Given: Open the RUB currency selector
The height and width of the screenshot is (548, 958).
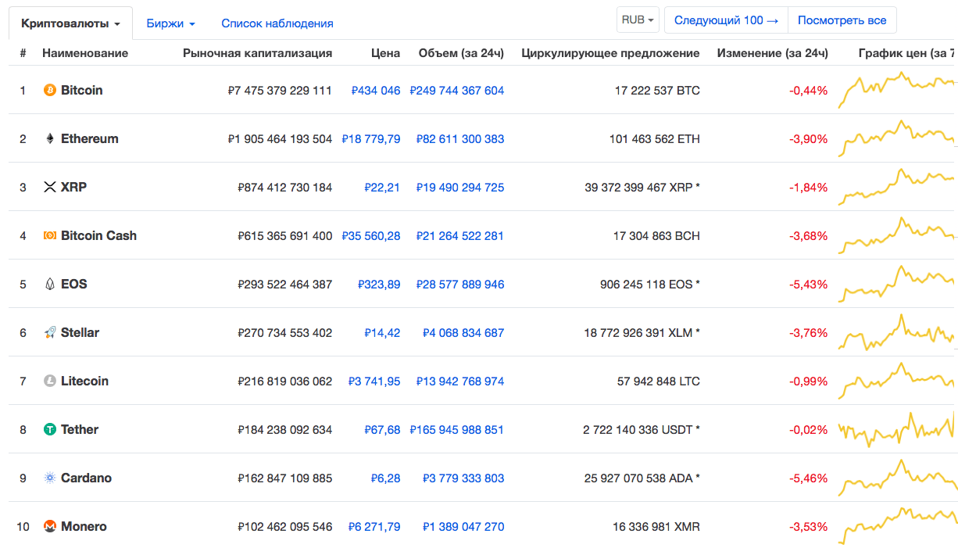Looking at the screenshot, I should pos(638,20).
